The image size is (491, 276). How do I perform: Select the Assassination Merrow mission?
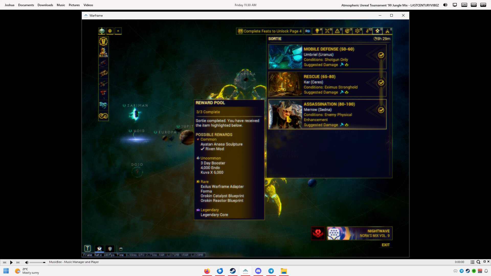pyautogui.click(x=327, y=114)
